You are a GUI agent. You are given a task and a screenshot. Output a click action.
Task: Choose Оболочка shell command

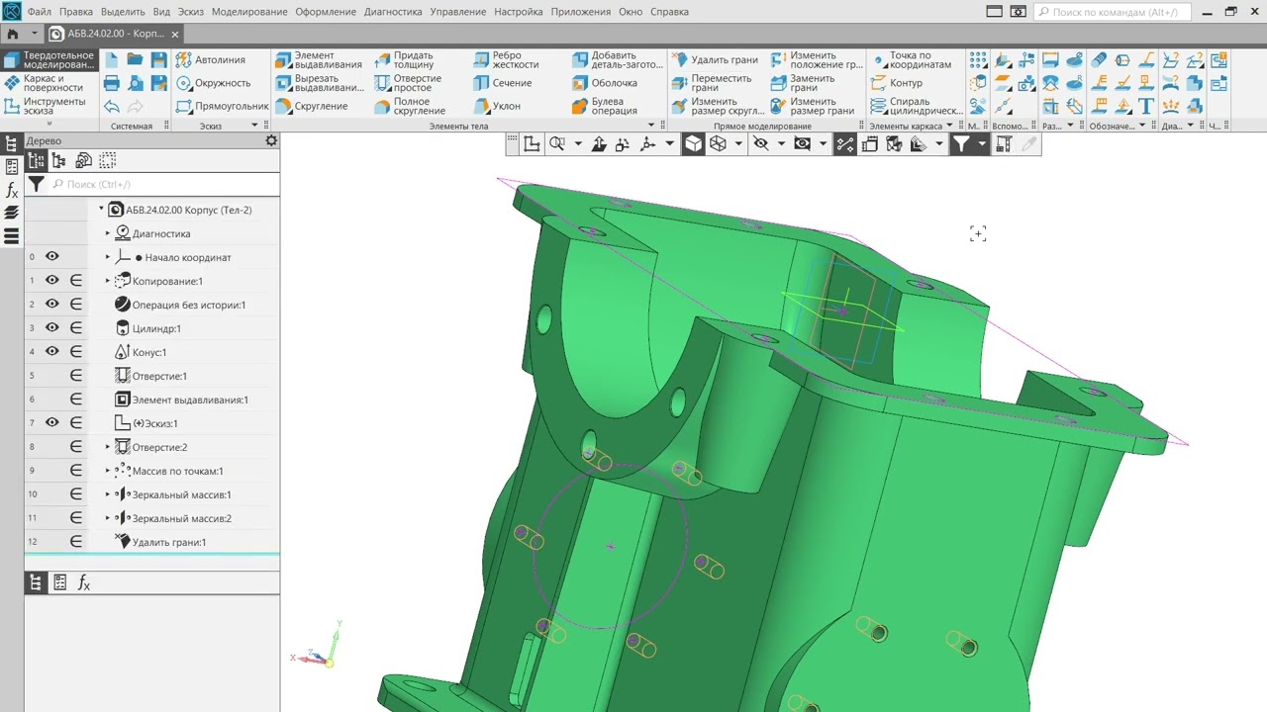[604, 83]
